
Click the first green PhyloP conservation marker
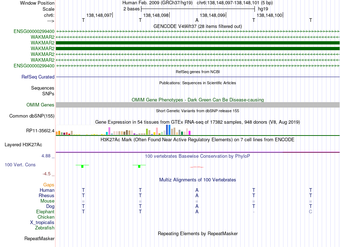click(x=82, y=166)
